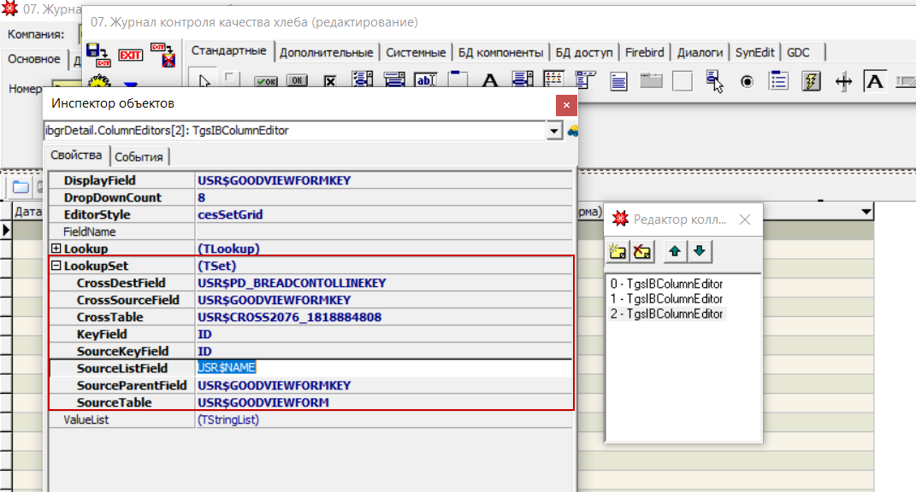Select the checkbox component in palette
The height and width of the screenshot is (492, 916).
point(329,81)
